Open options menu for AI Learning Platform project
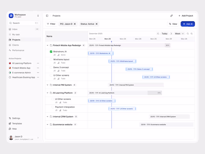The height and width of the screenshot is (154, 205). (x=38, y=63)
